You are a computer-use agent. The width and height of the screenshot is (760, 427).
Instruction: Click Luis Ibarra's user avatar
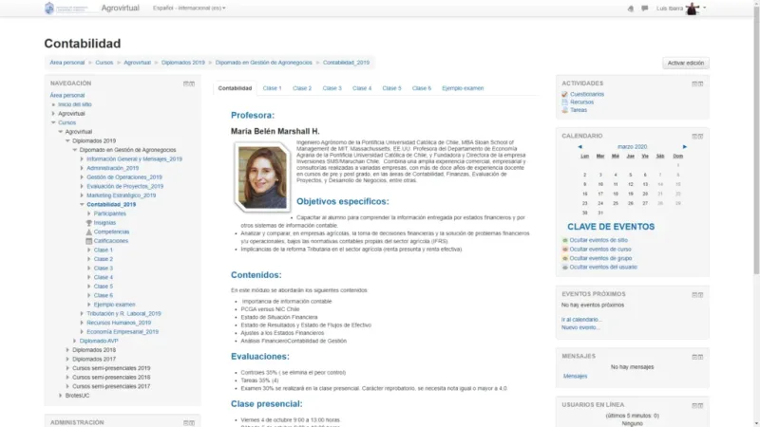pos(693,9)
